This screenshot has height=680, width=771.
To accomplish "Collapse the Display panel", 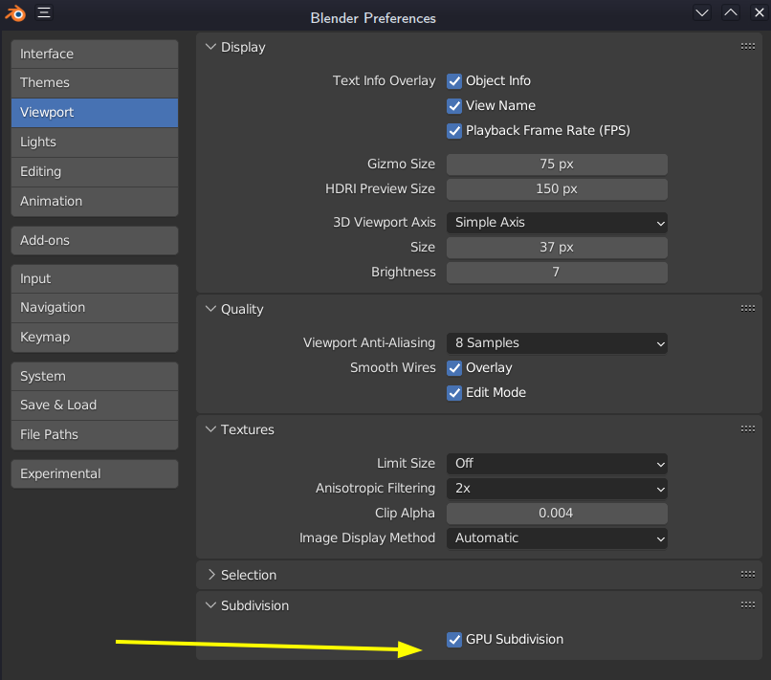I will [x=211, y=47].
